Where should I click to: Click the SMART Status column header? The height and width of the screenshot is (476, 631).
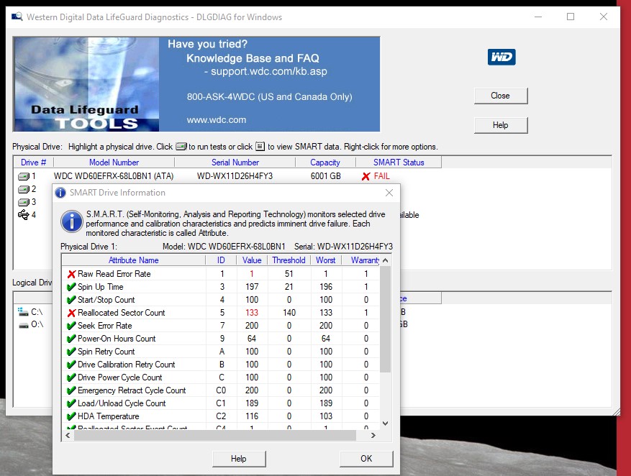point(399,163)
